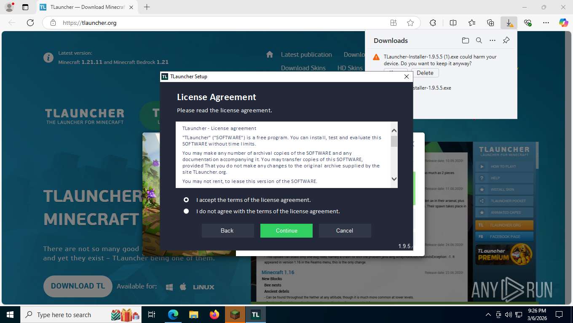This screenshot has width=573, height=323.
Task: Open 'Latest publication' site menu link
Action: [x=306, y=55]
